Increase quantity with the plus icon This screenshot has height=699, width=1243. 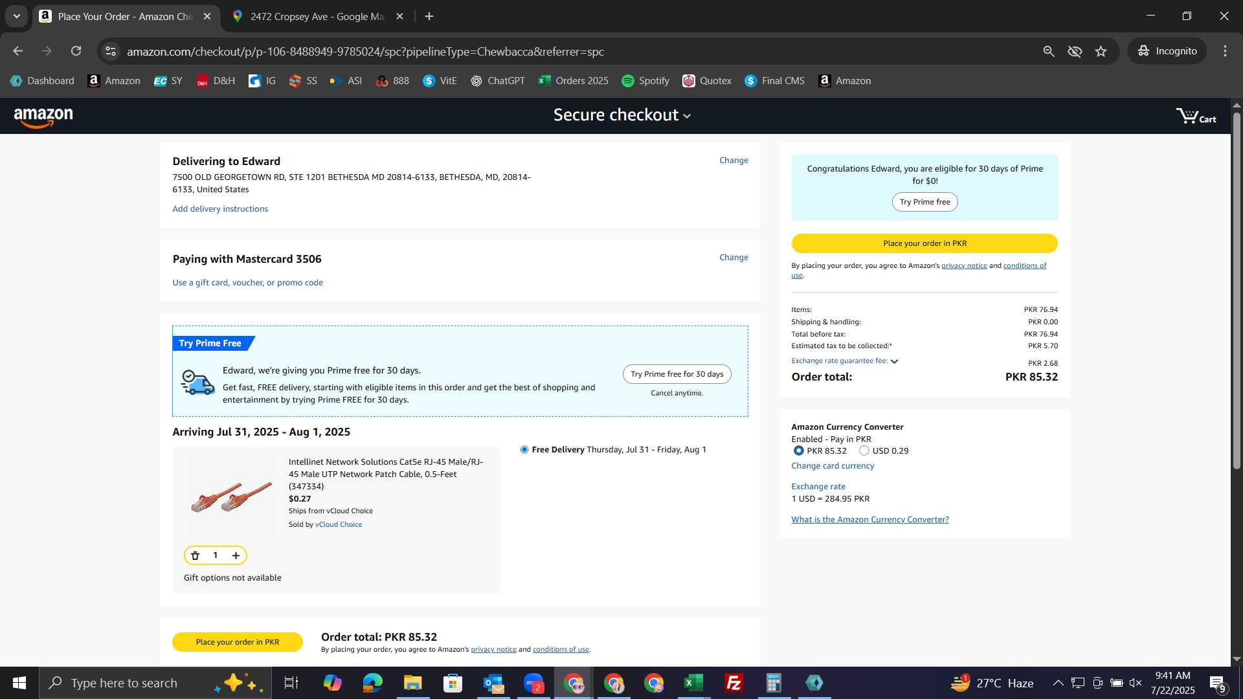(236, 555)
